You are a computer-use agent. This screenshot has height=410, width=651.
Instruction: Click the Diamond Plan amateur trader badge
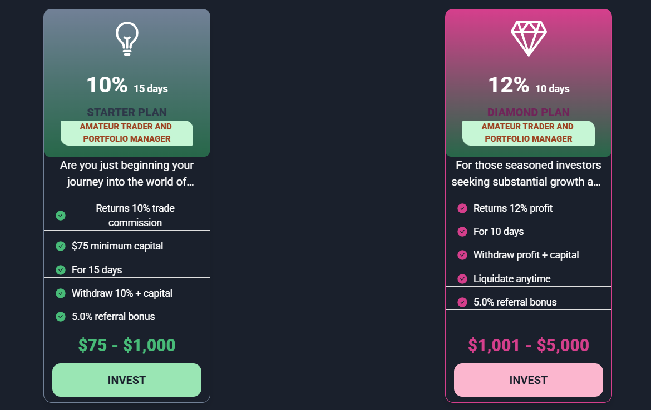(x=529, y=133)
